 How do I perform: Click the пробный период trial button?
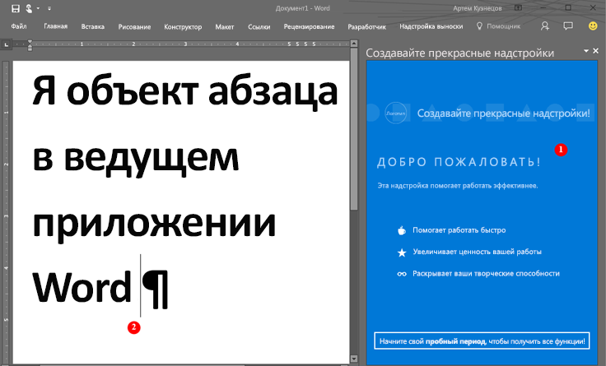point(482,341)
